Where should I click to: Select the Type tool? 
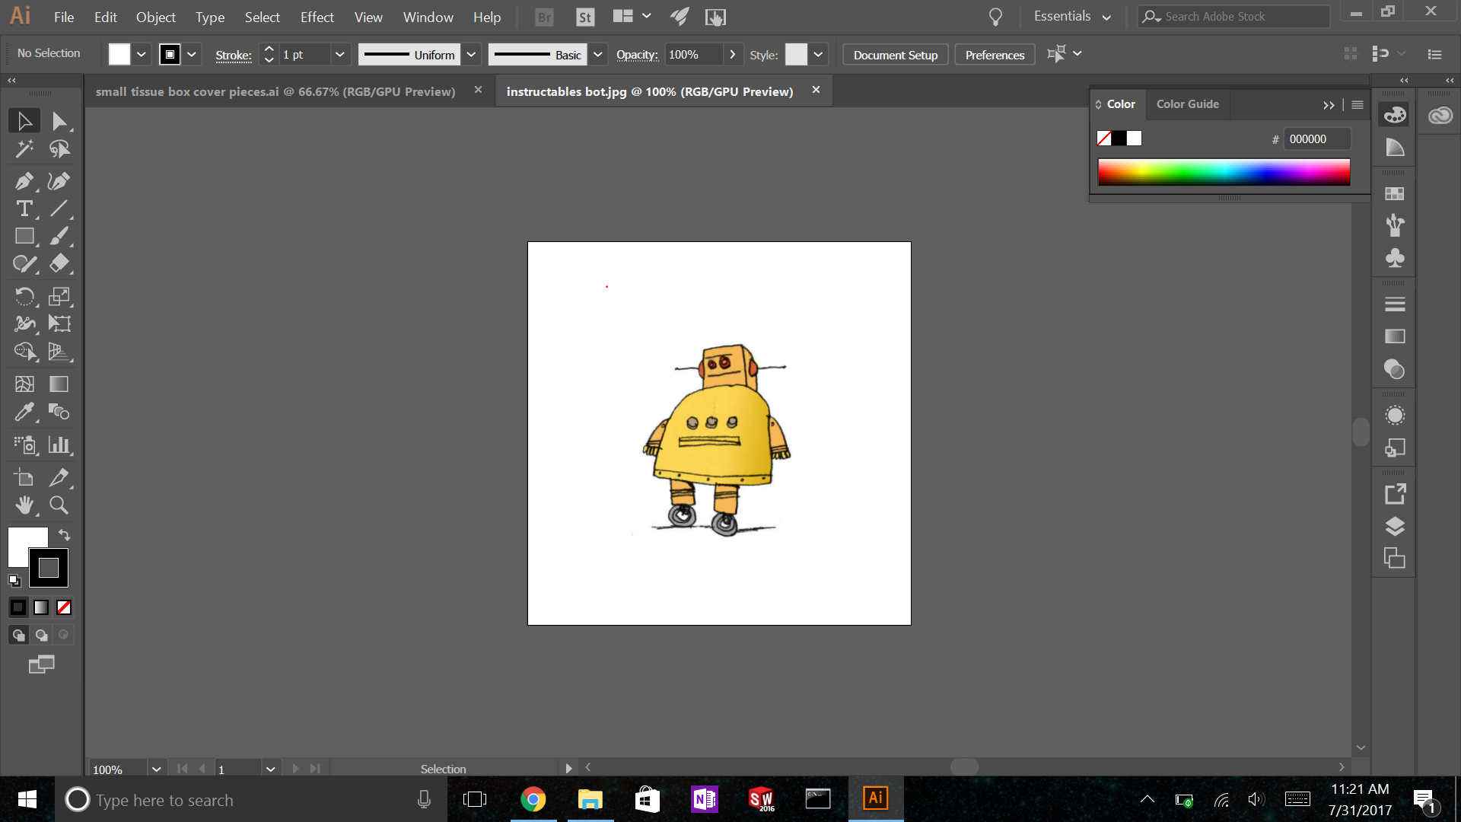click(24, 209)
